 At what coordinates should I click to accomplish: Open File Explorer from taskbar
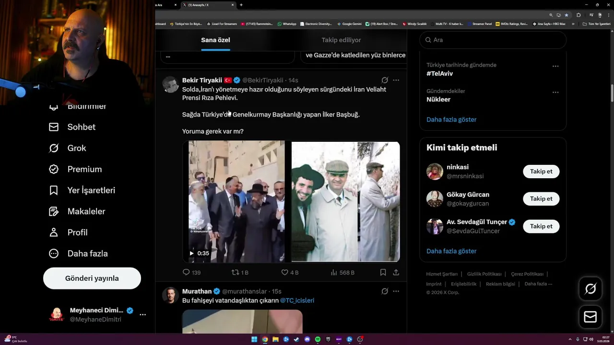click(275, 339)
